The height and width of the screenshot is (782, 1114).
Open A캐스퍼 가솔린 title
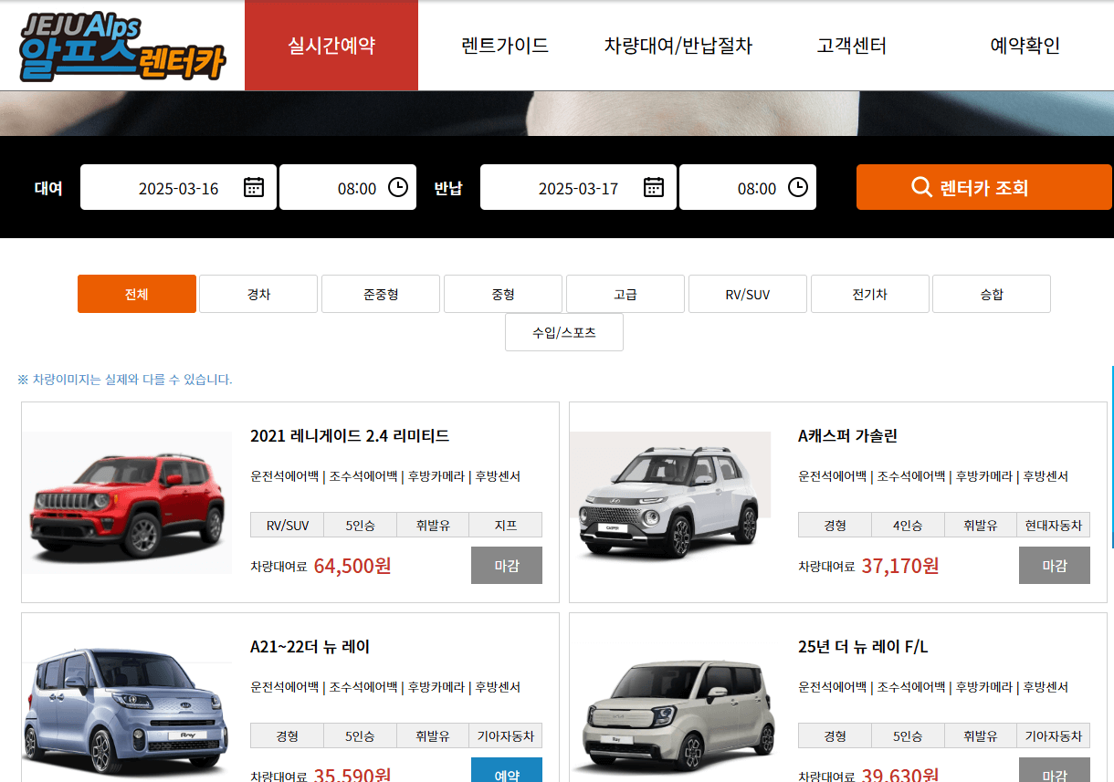coord(847,436)
